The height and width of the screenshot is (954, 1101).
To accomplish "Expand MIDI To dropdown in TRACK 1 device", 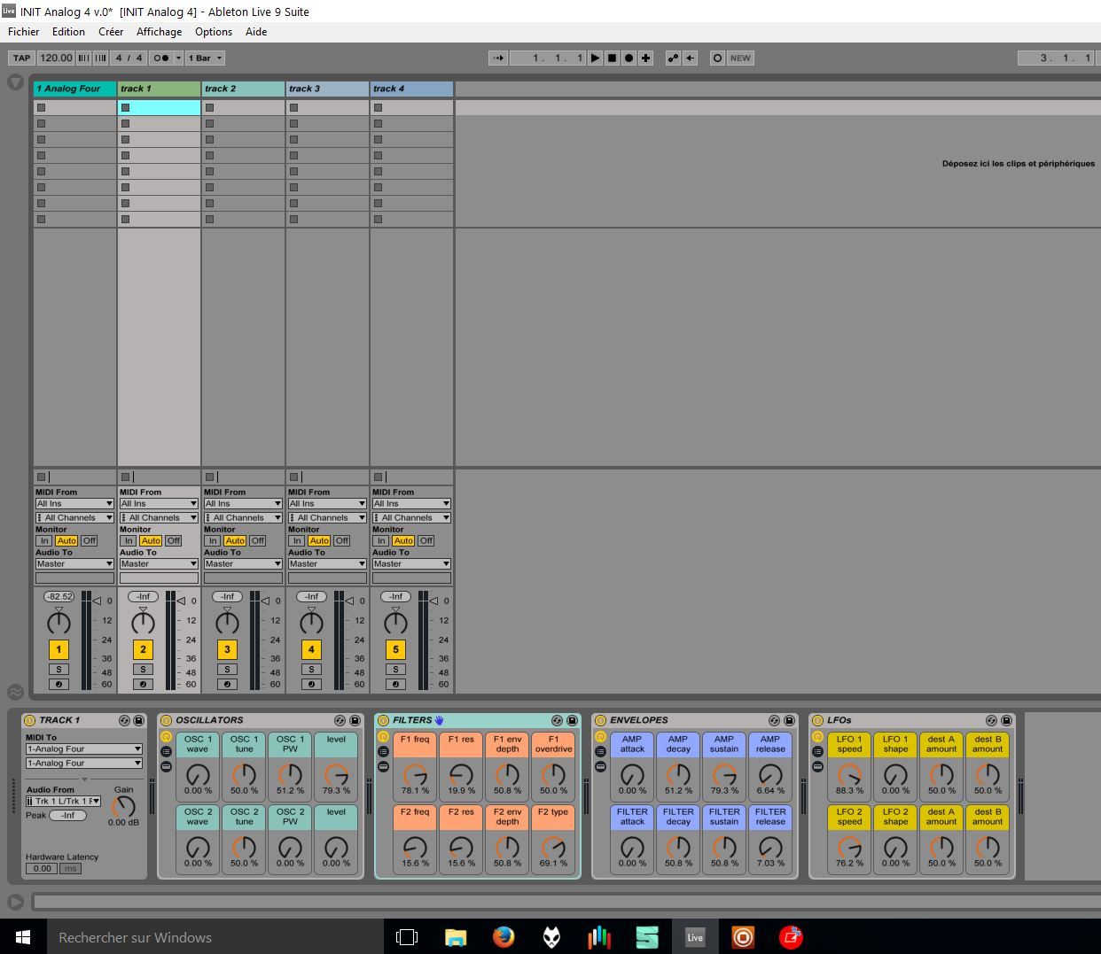I will coord(83,749).
